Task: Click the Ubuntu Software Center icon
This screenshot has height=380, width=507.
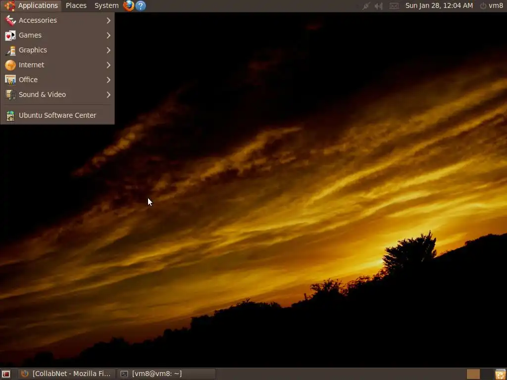Action: [x=10, y=115]
